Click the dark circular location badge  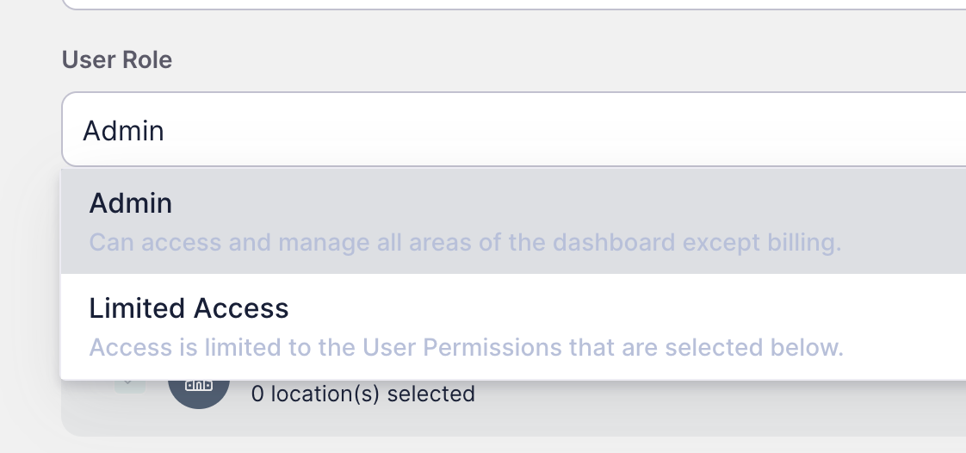pos(198,387)
